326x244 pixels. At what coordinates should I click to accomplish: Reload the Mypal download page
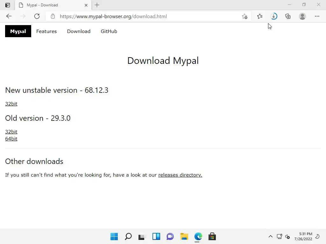[37, 16]
